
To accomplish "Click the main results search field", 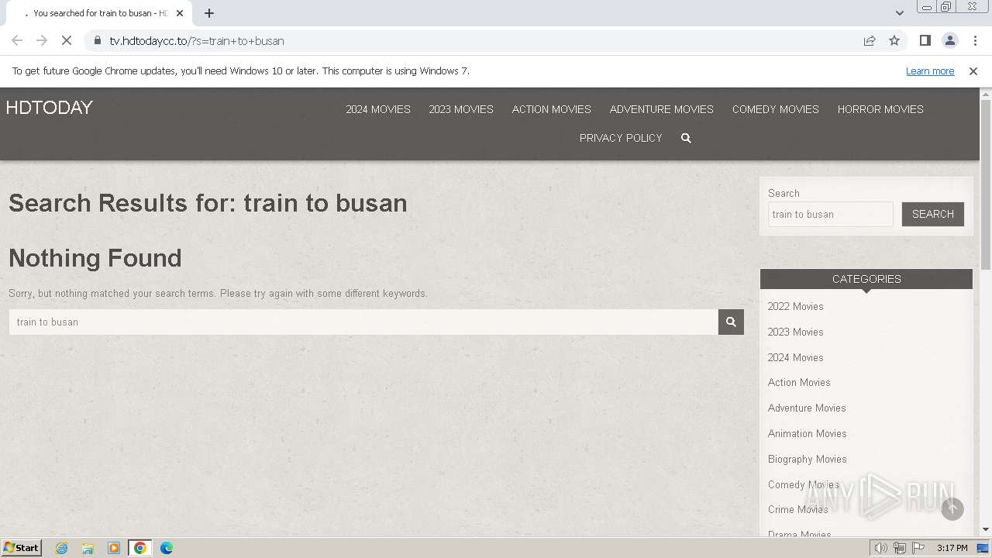I will coord(363,322).
